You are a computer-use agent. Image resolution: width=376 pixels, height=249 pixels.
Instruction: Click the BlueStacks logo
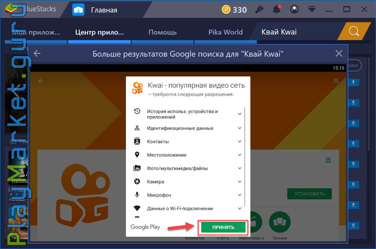tap(11, 10)
